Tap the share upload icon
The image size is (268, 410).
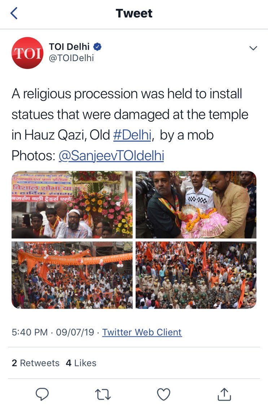pyautogui.click(x=224, y=394)
